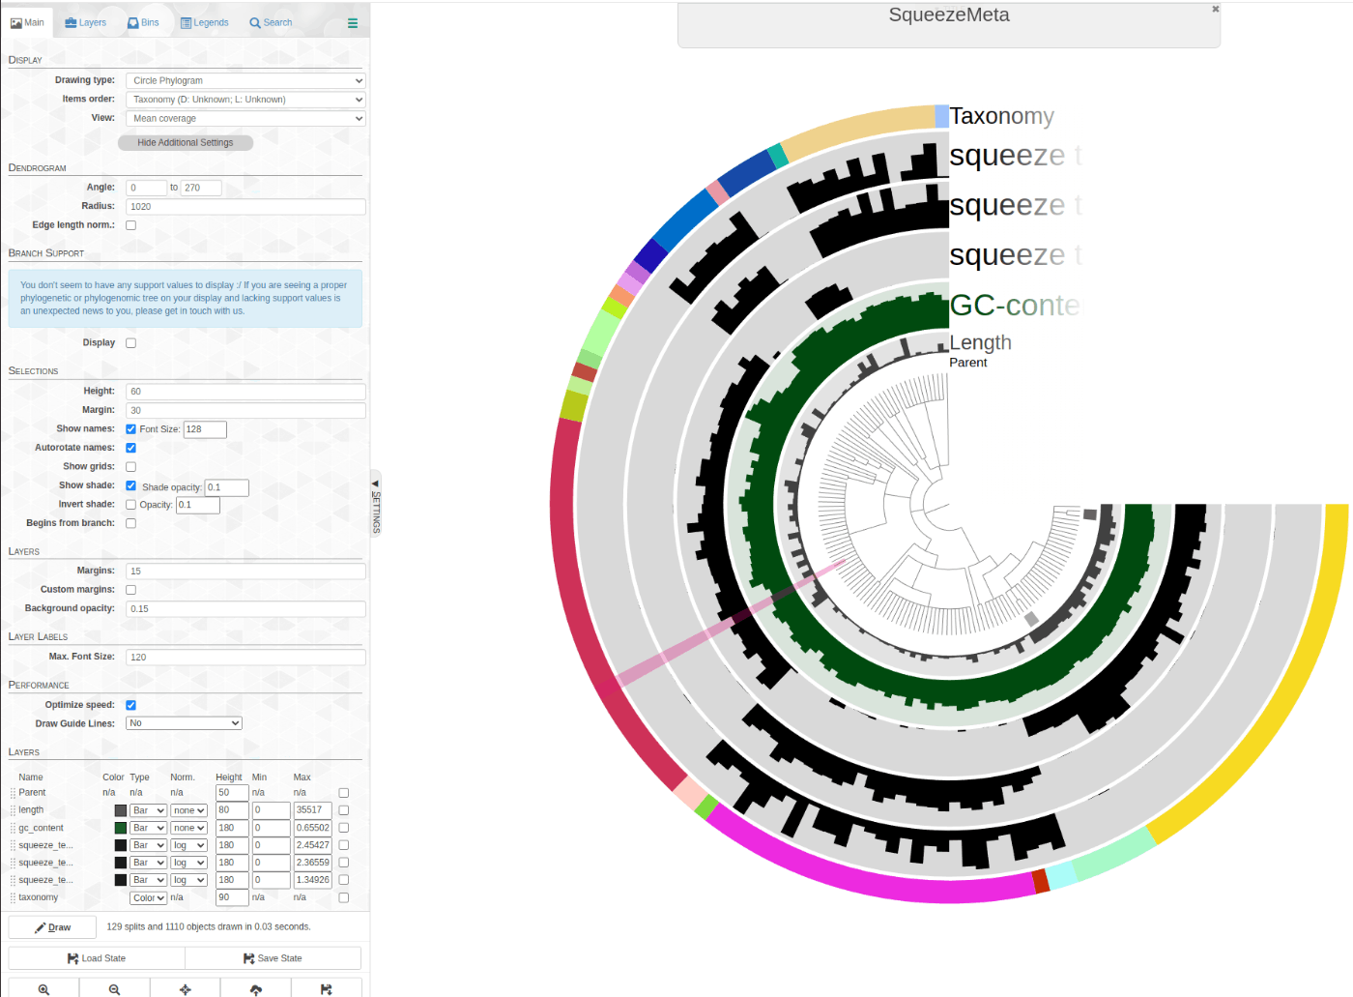
Task: Toggle the Autorotate names checkbox
Action: [x=131, y=448]
